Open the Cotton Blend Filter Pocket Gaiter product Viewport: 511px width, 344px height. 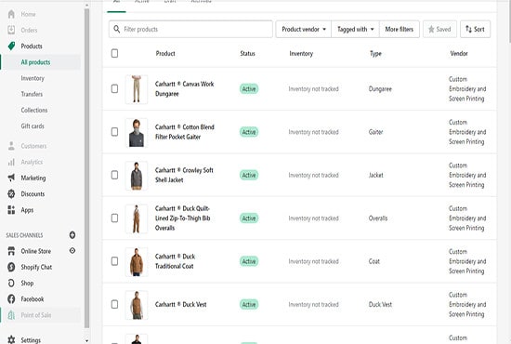185,132
